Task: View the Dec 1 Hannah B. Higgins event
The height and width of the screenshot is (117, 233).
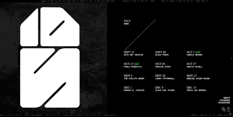Action: [134, 89]
